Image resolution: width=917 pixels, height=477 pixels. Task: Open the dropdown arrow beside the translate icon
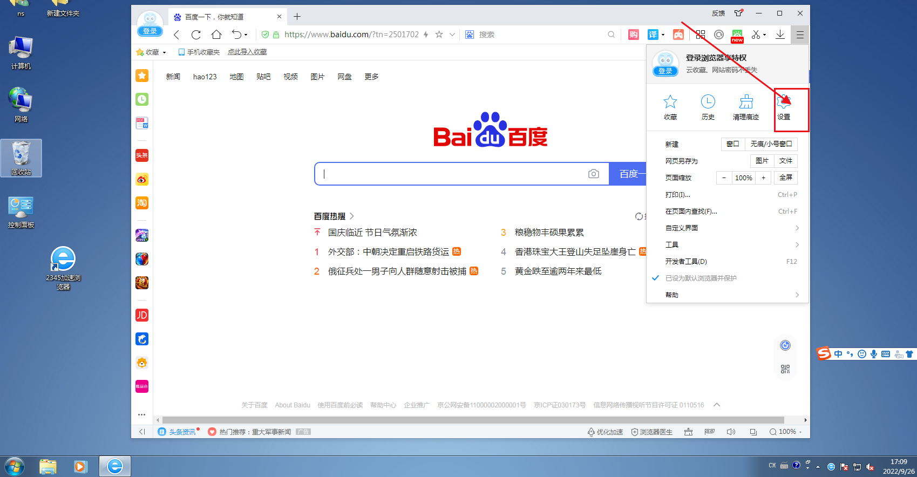(x=663, y=35)
